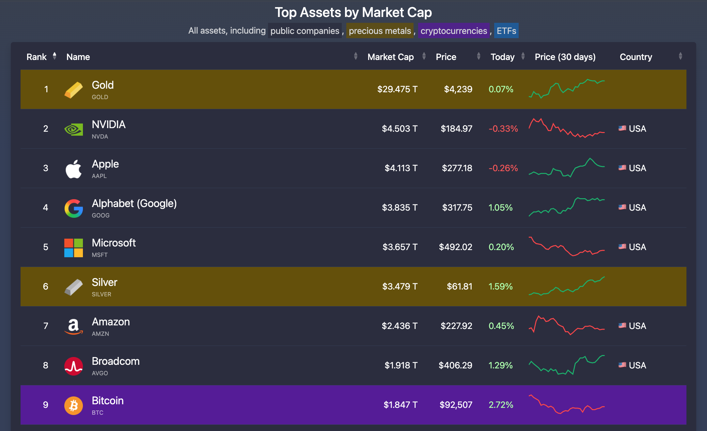The height and width of the screenshot is (431, 707).
Task: Click the Apple logo icon
Action: tap(73, 169)
